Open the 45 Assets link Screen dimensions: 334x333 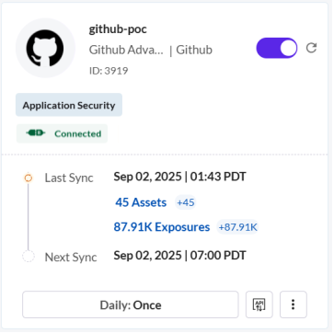click(x=141, y=202)
